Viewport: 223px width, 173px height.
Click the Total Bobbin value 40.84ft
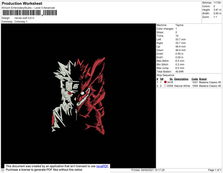[x=180, y=72]
